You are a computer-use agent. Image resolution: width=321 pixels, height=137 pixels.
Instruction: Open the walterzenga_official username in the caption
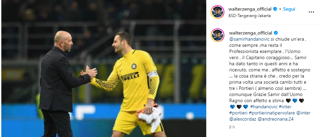click(x=251, y=33)
